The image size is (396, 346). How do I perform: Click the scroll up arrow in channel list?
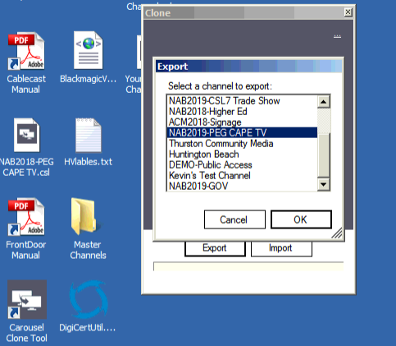click(324, 102)
